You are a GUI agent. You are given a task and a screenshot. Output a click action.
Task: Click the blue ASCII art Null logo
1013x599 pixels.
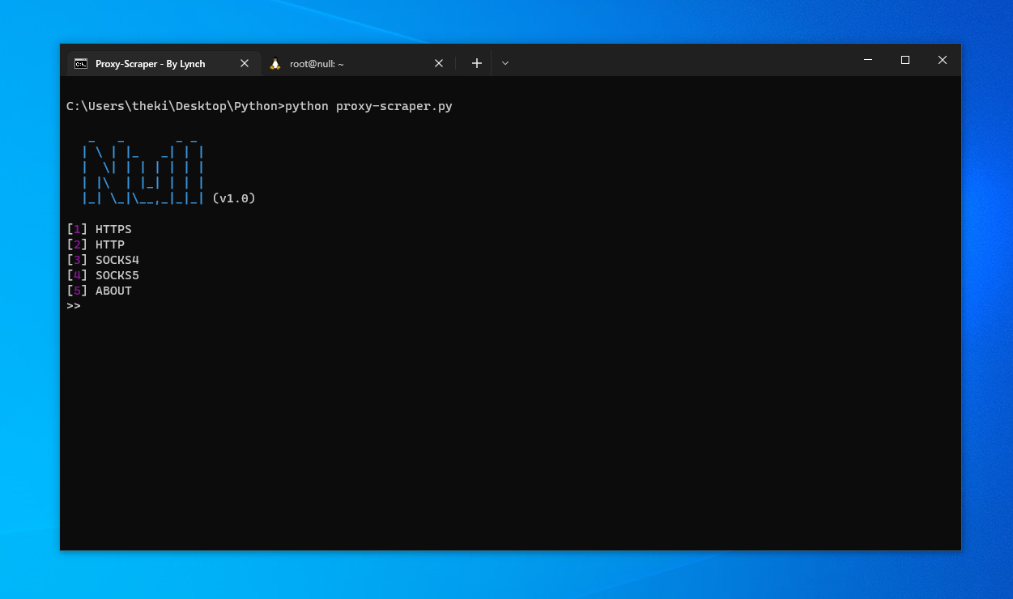143,171
